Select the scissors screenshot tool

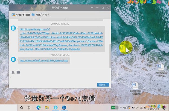(x=13, y=72)
